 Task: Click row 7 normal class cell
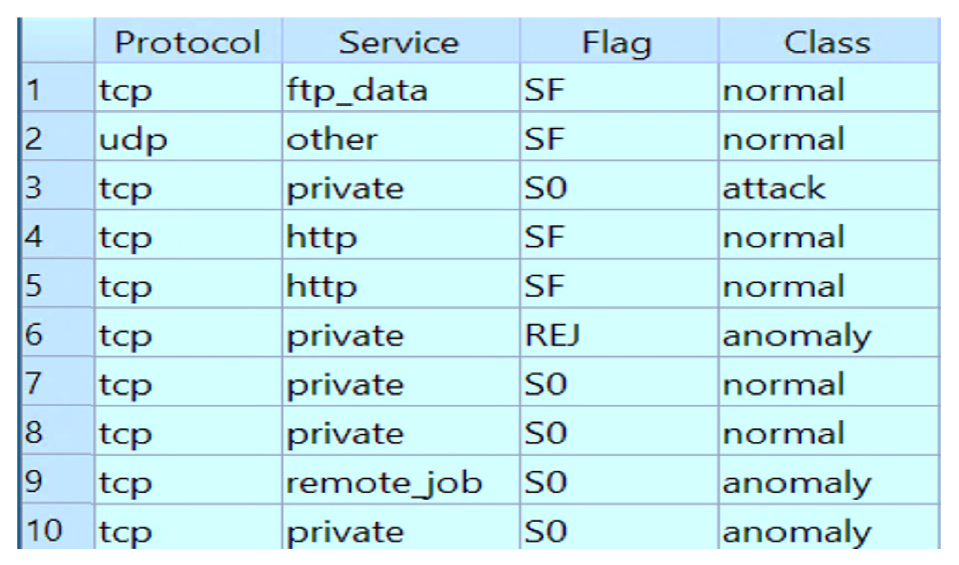(783, 384)
